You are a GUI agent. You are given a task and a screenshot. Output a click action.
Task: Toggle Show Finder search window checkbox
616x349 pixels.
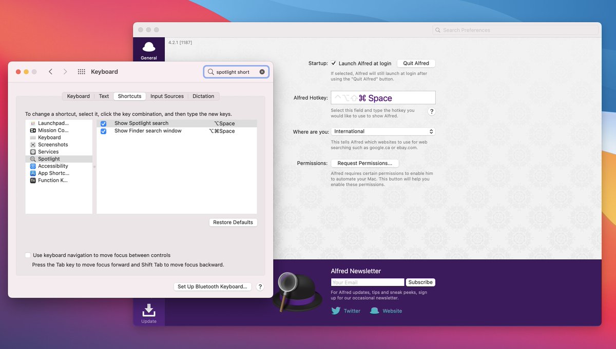click(104, 131)
